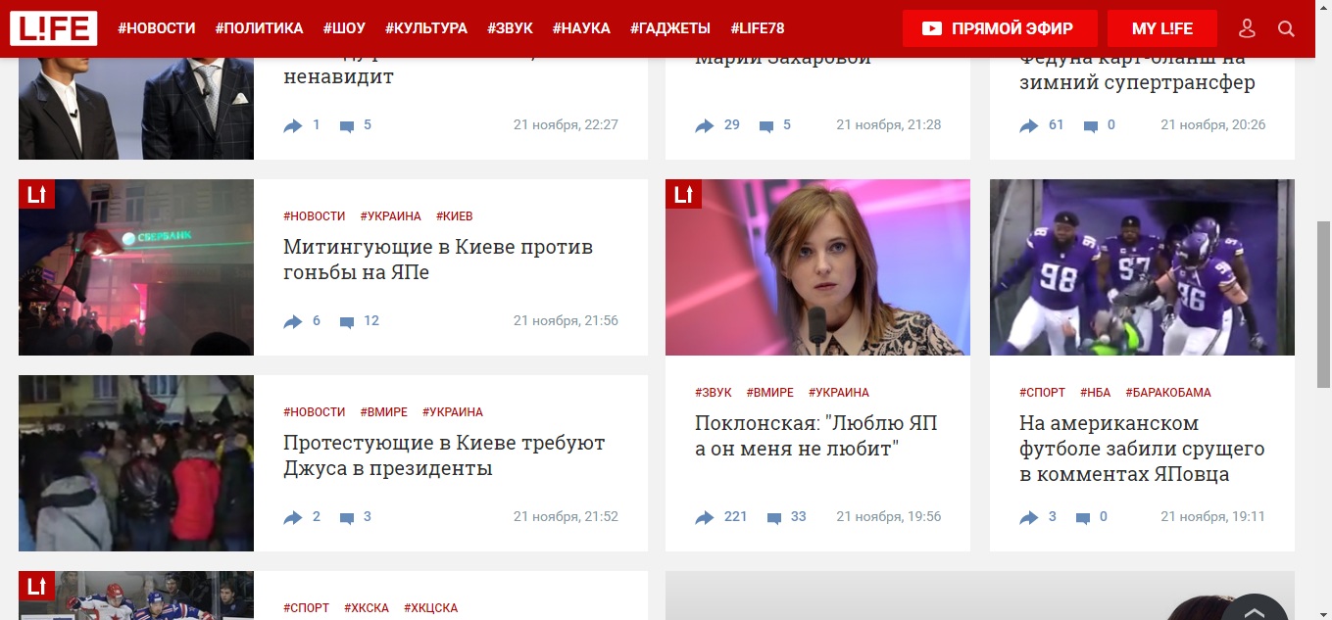The image size is (1332, 620).
Task: Share the Джуса в президенты article
Action: point(293,517)
